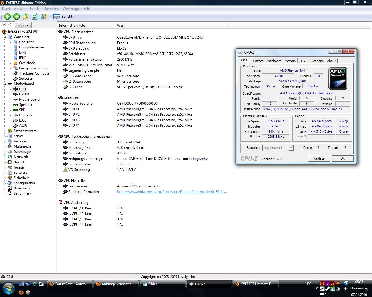
Task: Select the Konfiguration tree item
Action: coord(24,183)
